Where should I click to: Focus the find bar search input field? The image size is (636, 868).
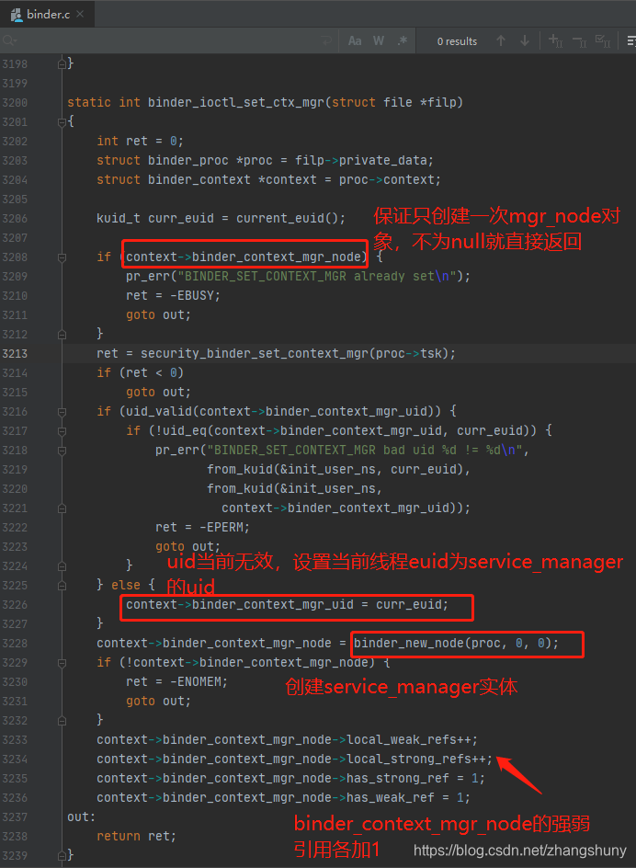pos(169,41)
